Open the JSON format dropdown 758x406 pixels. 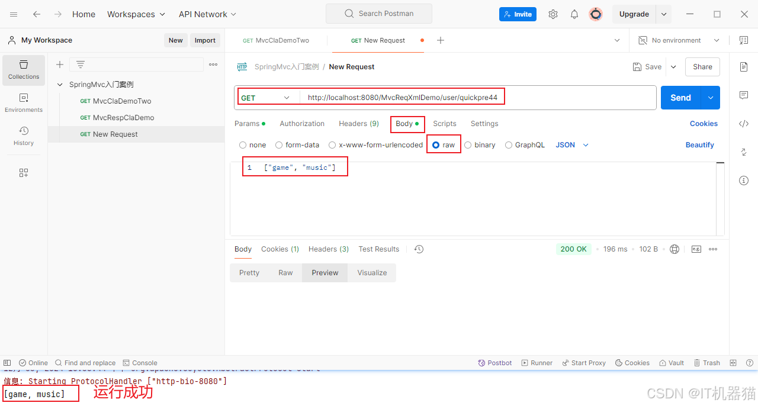point(572,145)
